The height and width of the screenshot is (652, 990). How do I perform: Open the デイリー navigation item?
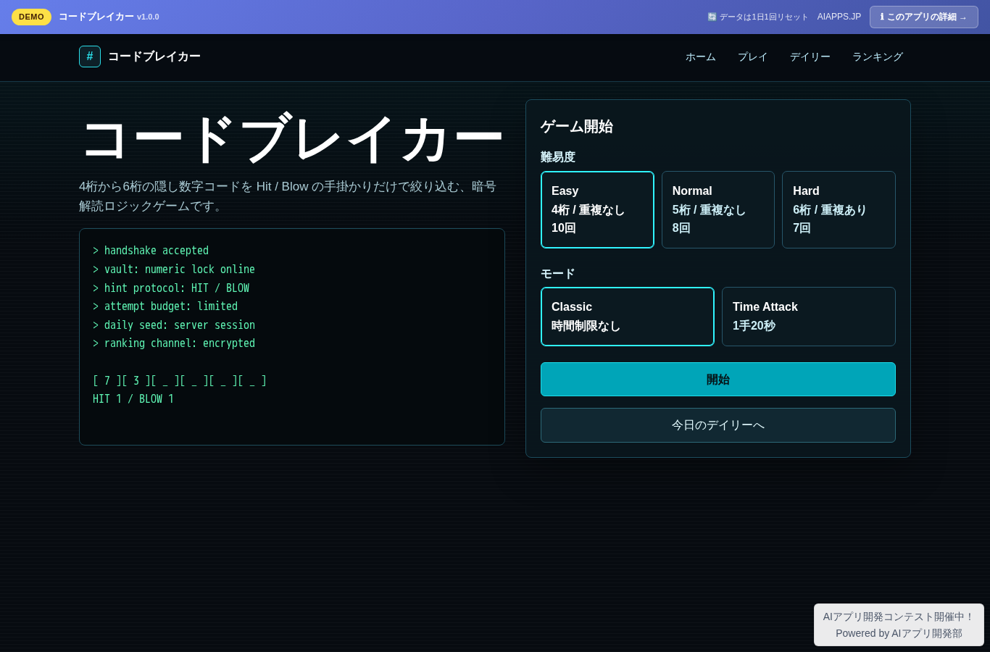810,57
